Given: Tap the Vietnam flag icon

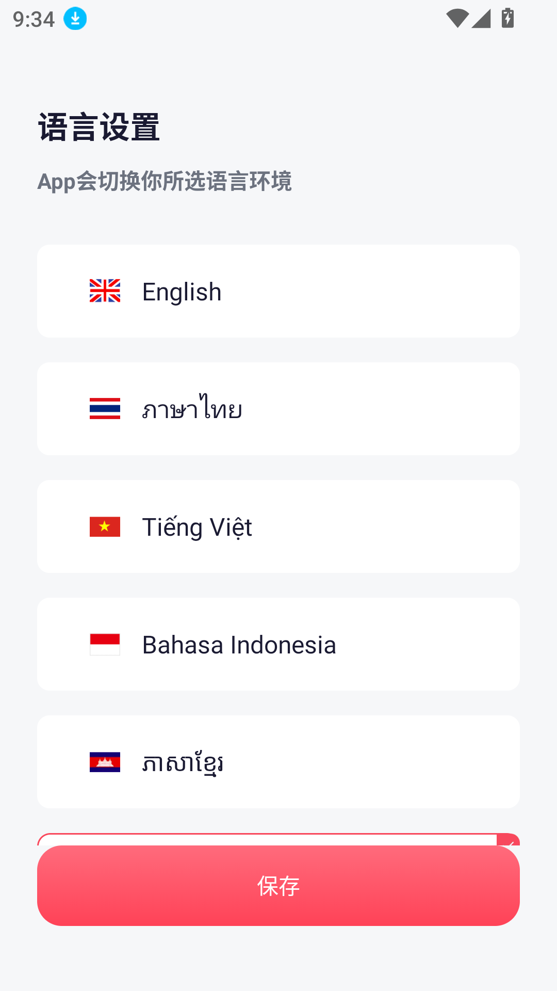Looking at the screenshot, I should click(105, 526).
